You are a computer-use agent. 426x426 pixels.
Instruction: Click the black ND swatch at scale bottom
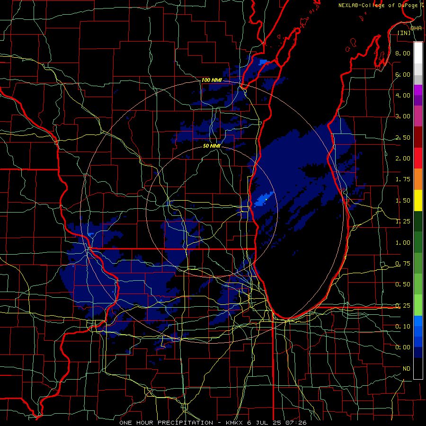tap(418, 368)
